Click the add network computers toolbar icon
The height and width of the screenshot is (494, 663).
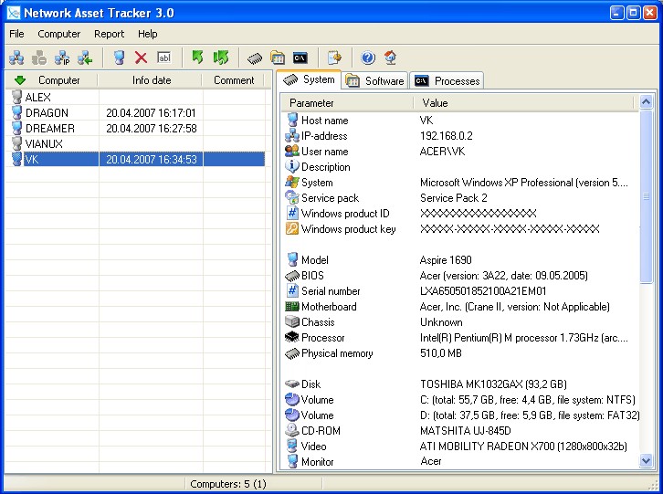coord(16,58)
